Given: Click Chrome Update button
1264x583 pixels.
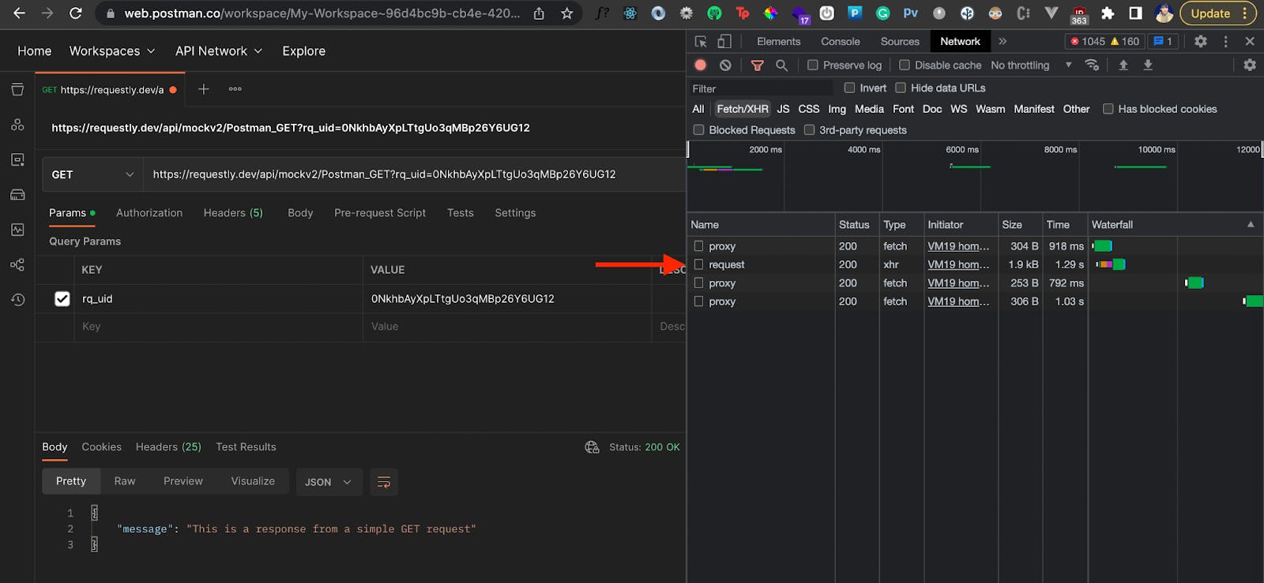Looking at the screenshot, I should pyautogui.click(x=1209, y=13).
